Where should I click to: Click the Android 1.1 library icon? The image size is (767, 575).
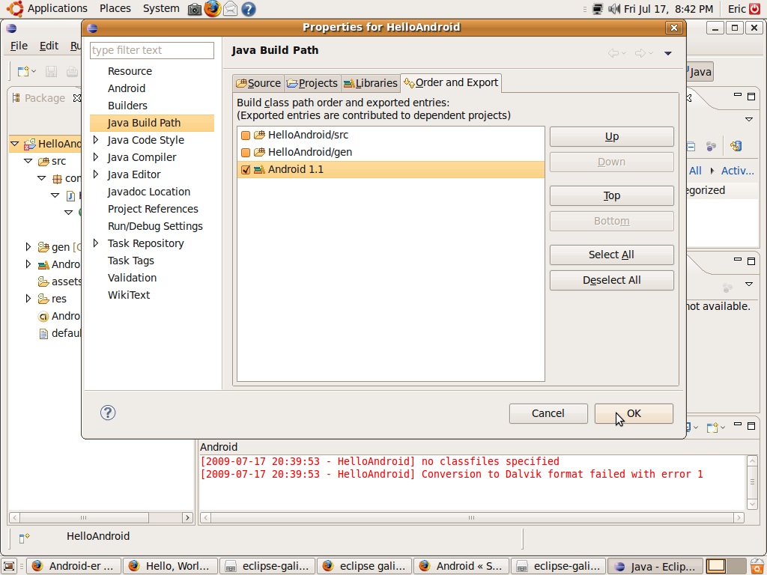click(259, 169)
